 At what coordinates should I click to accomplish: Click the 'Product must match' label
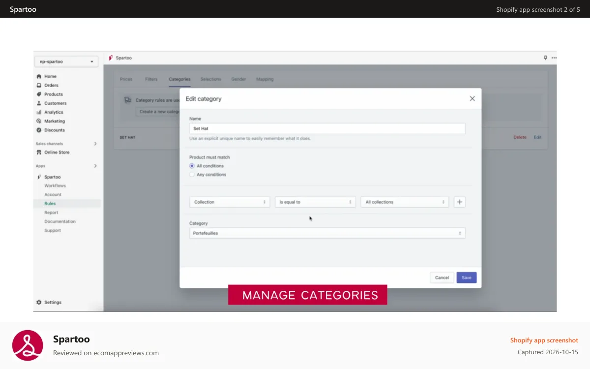click(x=209, y=157)
